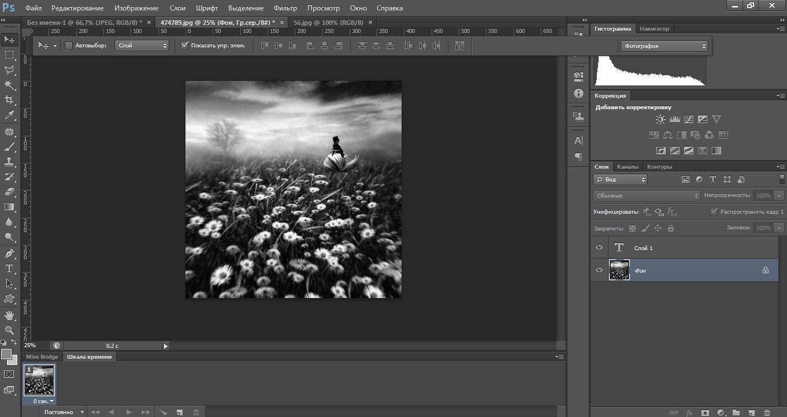Select the Crop tool
The height and width of the screenshot is (417, 787).
point(9,100)
